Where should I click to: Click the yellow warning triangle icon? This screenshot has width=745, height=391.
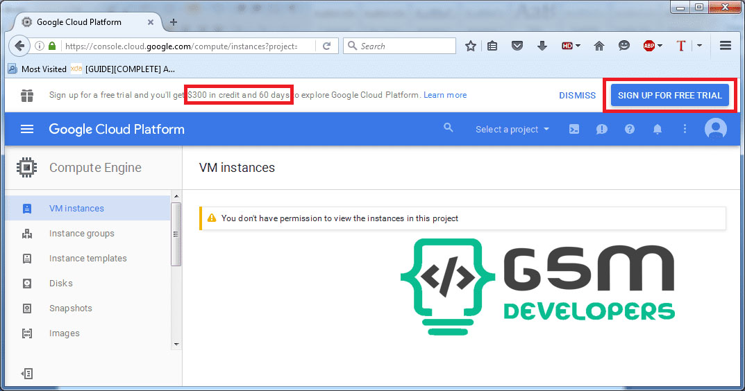pyautogui.click(x=212, y=218)
